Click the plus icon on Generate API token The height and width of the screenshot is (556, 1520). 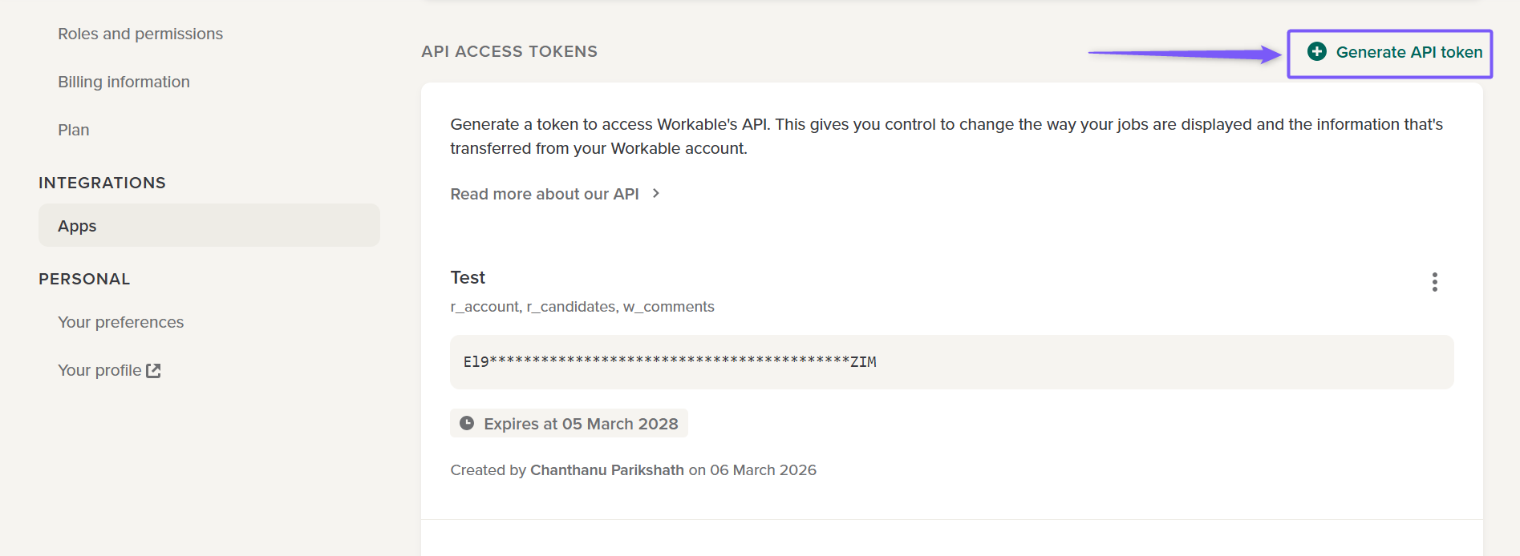[1316, 52]
